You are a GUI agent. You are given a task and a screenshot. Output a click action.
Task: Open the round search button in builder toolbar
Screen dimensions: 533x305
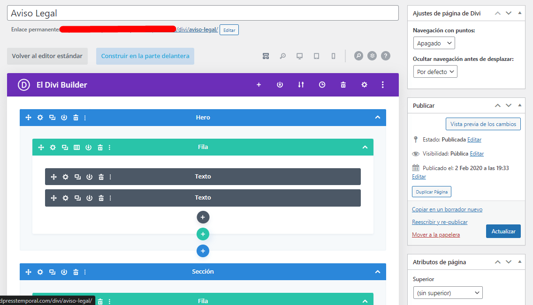(358, 56)
